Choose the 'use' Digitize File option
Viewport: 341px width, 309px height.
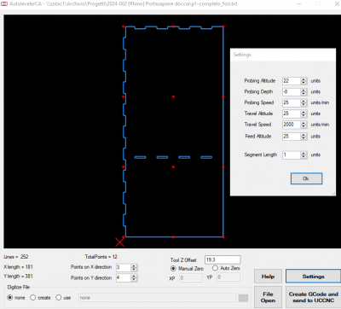(x=59, y=298)
